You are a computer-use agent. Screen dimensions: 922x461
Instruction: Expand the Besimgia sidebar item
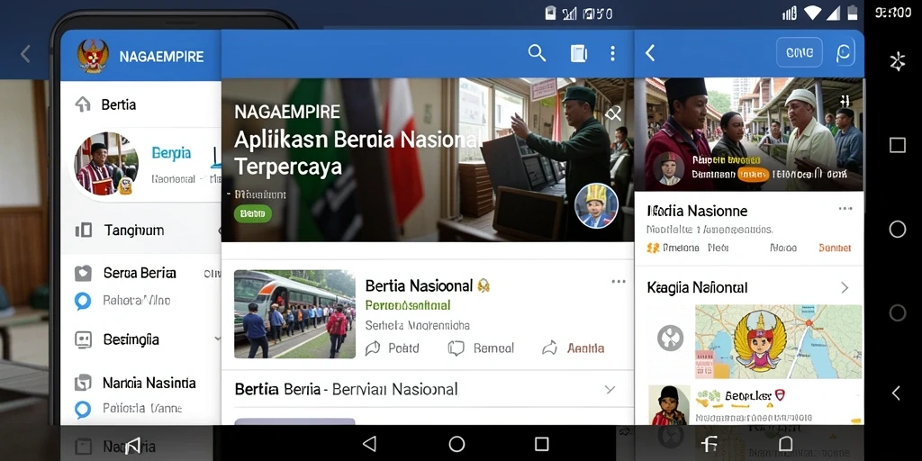coord(141,339)
